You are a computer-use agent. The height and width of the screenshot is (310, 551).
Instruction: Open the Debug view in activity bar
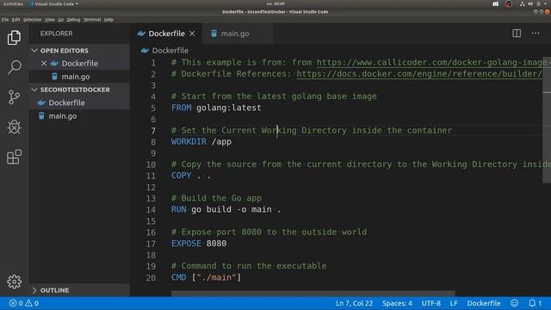14,127
